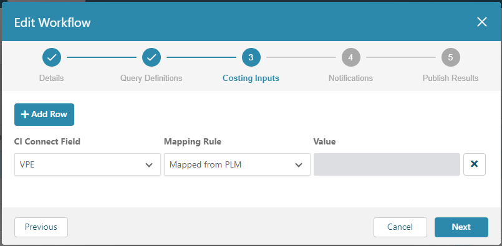Click the Value column header
The height and width of the screenshot is (246, 502).
coord(325,141)
